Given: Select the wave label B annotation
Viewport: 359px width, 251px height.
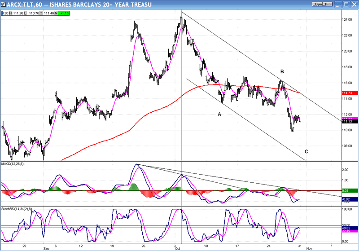Looking at the screenshot, I should [x=282, y=71].
